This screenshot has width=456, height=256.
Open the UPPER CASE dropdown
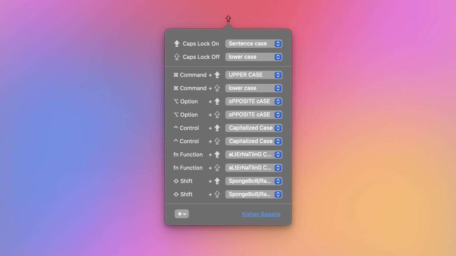(254, 75)
